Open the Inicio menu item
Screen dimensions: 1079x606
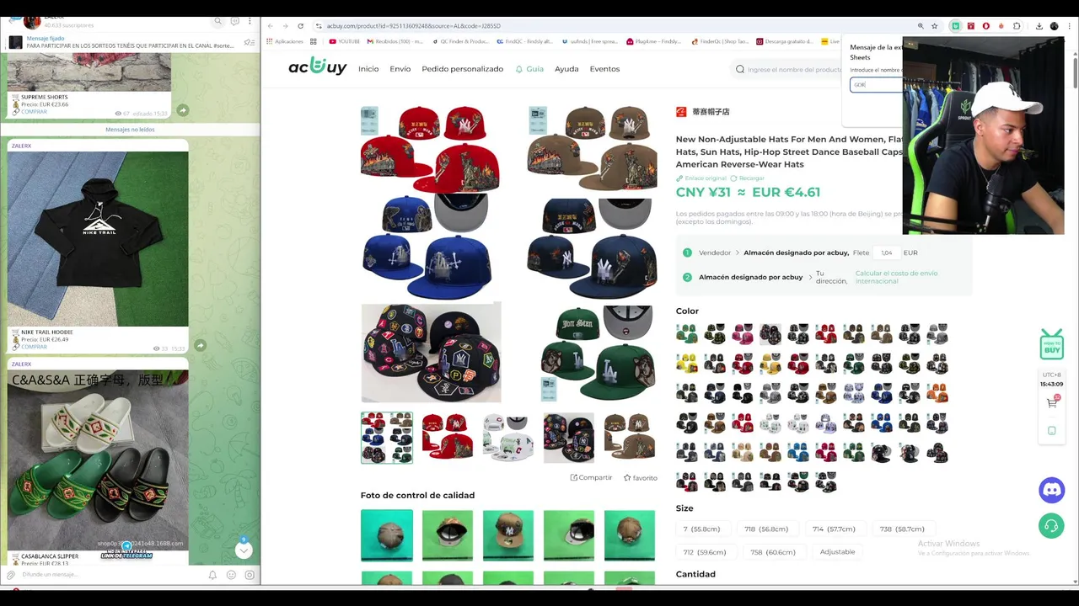tap(368, 69)
